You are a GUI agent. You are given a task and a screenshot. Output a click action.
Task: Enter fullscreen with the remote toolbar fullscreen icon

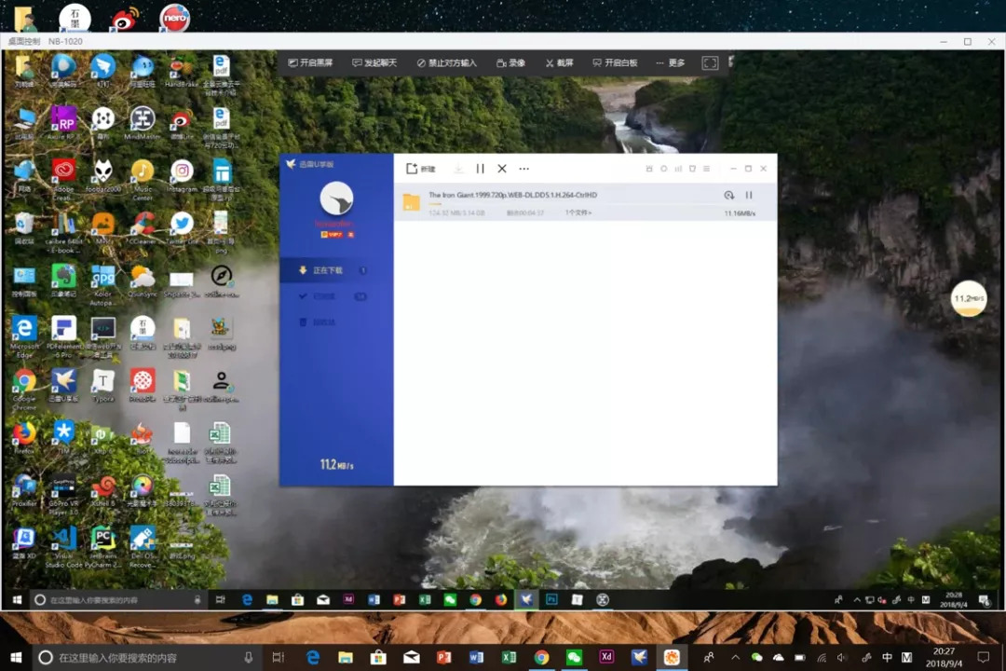[x=710, y=63]
